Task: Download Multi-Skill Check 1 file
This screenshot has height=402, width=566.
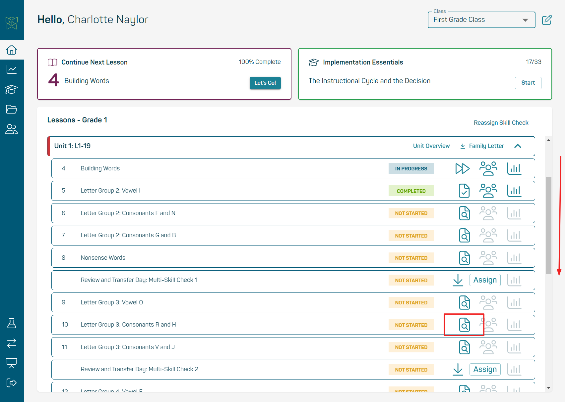Action: (x=458, y=280)
